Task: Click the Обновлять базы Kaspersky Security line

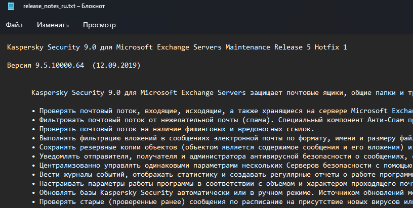Action: (x=152, y=193)
